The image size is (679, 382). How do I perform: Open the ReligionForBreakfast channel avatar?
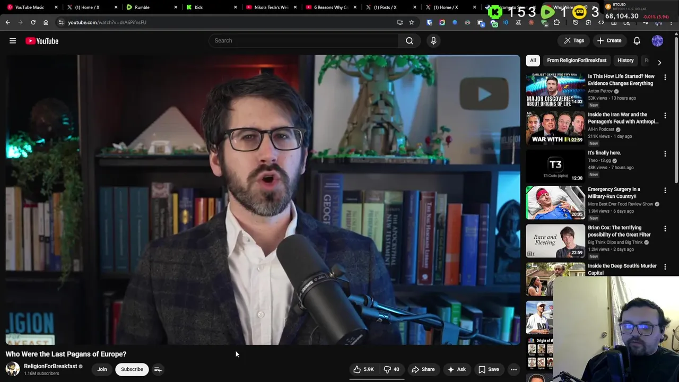(x=13, y=369)
